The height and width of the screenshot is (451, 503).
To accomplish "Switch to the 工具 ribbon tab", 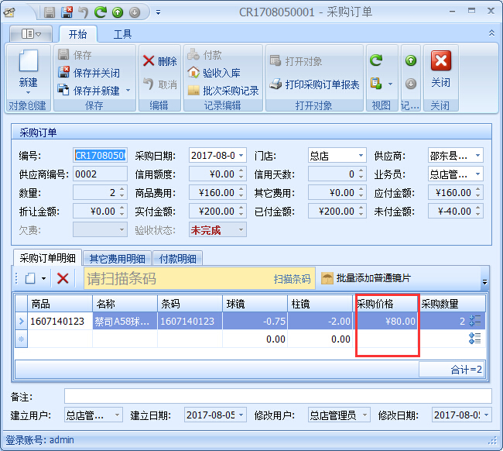I will 122,34.
